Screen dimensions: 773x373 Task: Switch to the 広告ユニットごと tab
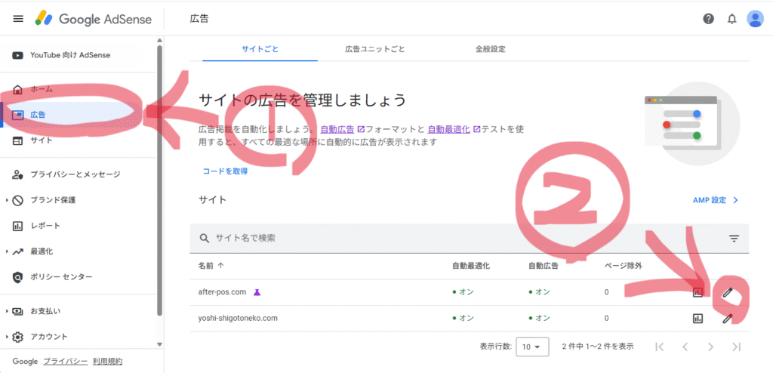[374, 49]
